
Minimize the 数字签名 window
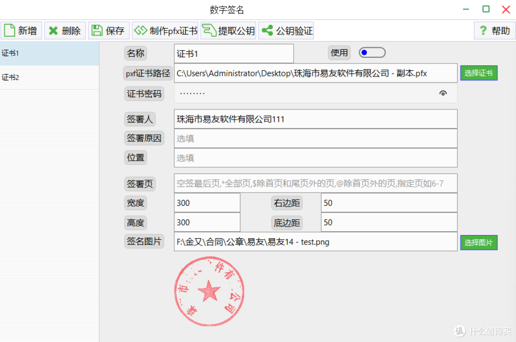[x=466, y=9]
